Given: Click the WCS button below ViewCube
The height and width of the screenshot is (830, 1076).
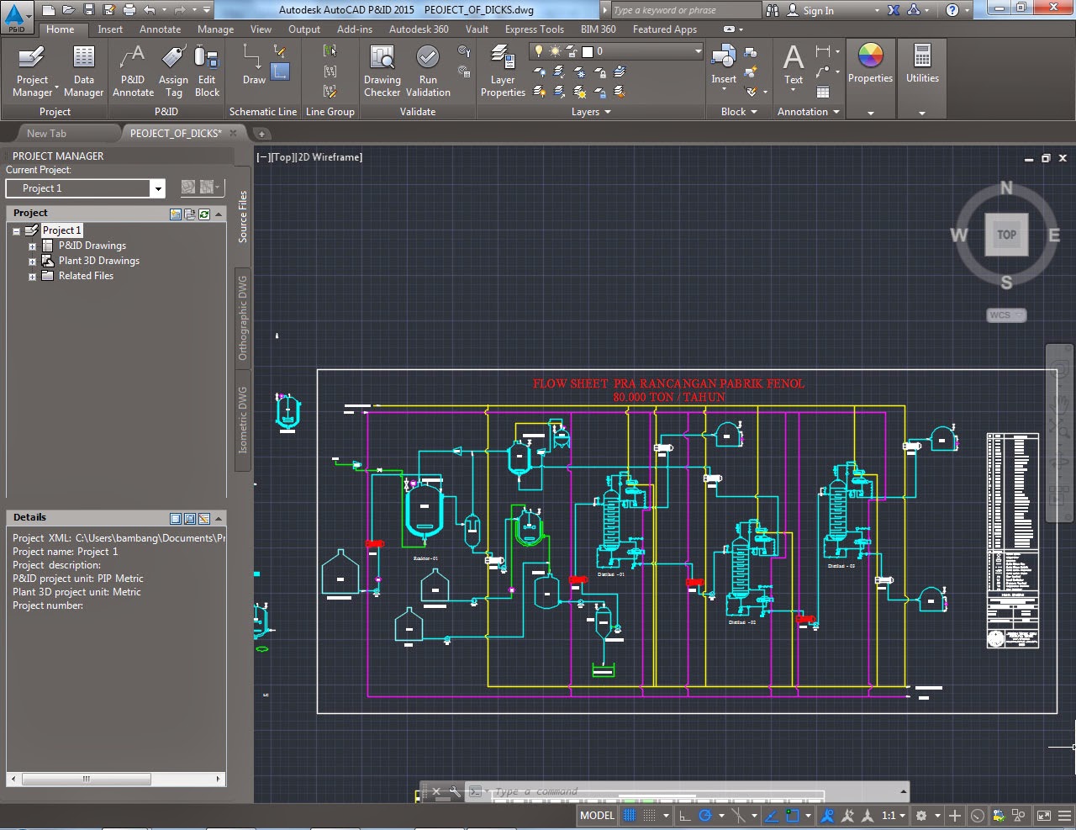Looking at the screenshot, I should click(x=1006, y=315).
